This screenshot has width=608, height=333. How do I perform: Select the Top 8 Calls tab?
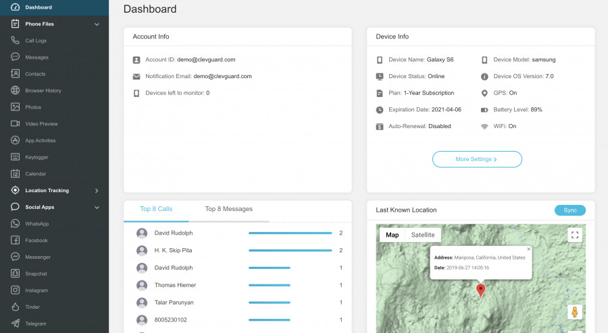(x=156, y=209)
